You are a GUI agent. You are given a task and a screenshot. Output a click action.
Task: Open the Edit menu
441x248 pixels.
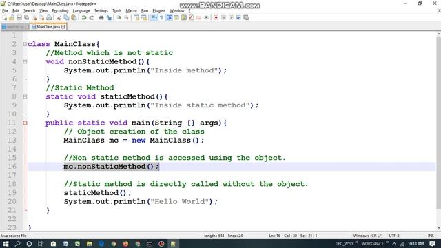(16, 11)
